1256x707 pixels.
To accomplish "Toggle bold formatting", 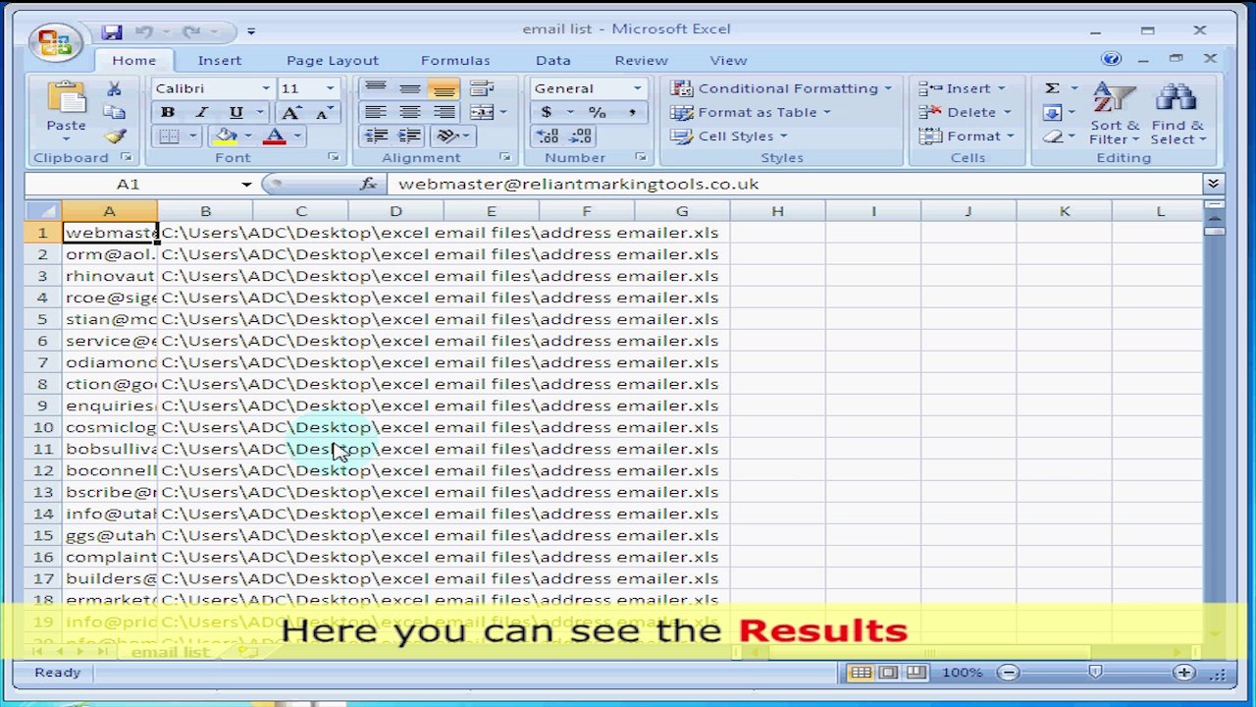I will click(168, 113).
